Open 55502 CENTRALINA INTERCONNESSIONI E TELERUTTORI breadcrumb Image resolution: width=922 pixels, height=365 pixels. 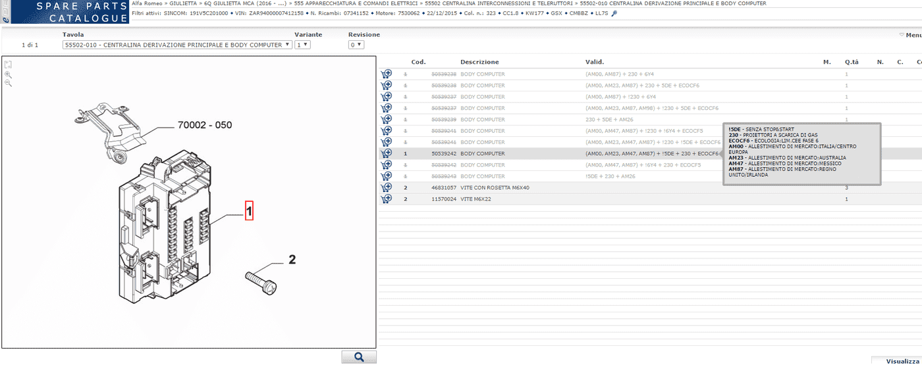pyautogui.click(x=499, y=3)
